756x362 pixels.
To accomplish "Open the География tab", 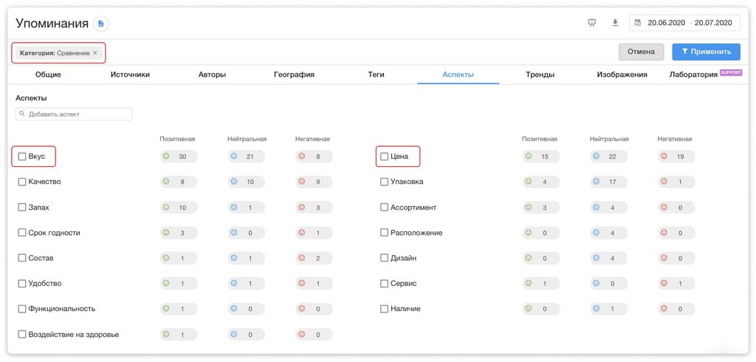I will click(294, 75).
